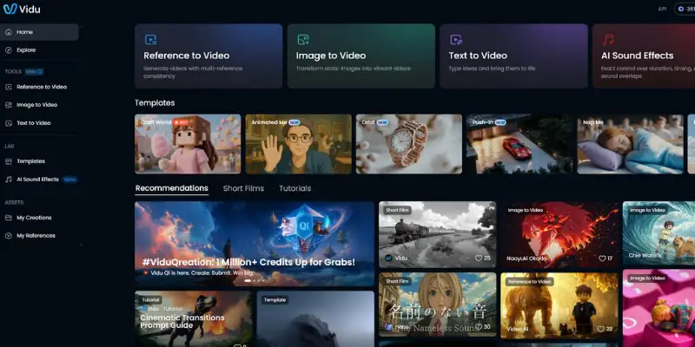Click the Templates grid icon in sidebar
The width and height of the screenshot is (695, 347).
tap(9, 161)
